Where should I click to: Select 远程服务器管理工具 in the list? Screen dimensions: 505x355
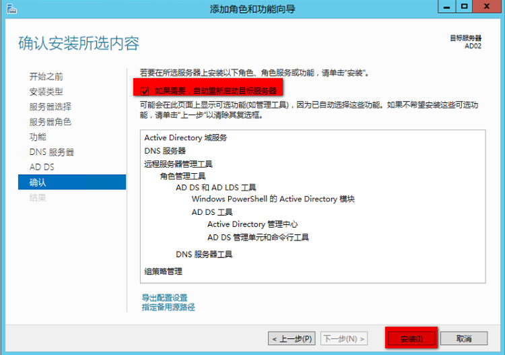click(178, 164)
